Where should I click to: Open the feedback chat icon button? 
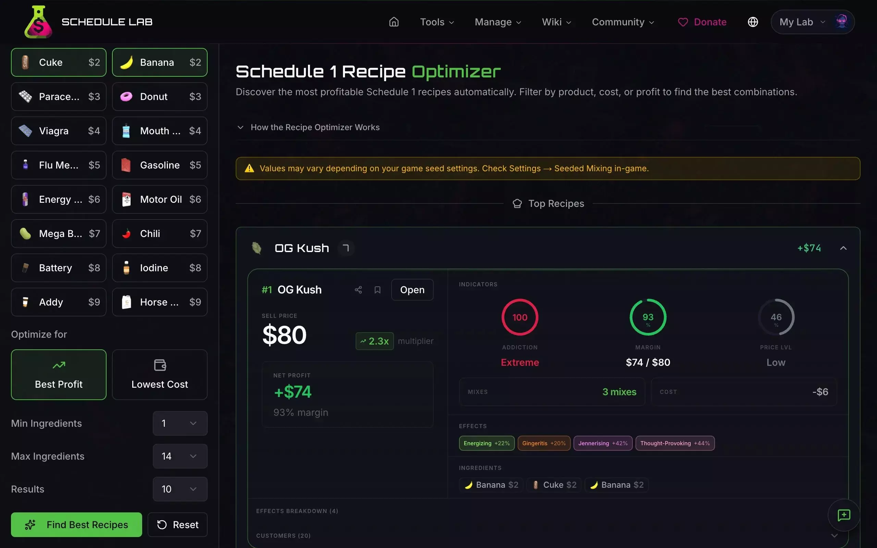tap(844, 515)
